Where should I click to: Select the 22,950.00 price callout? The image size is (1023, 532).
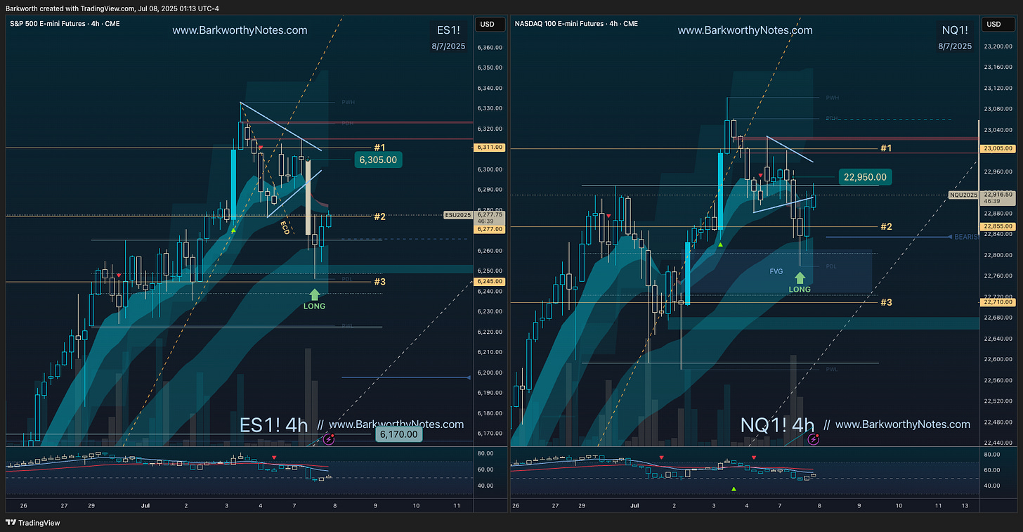tap(864, 177)
